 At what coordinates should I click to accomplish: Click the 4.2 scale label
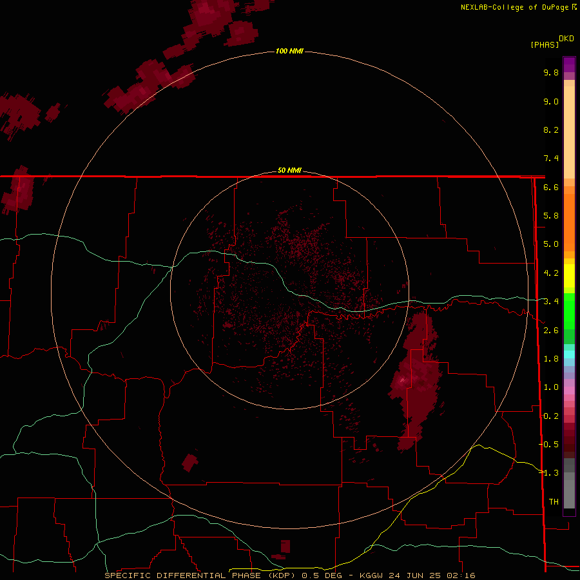(x=551, y=273)
